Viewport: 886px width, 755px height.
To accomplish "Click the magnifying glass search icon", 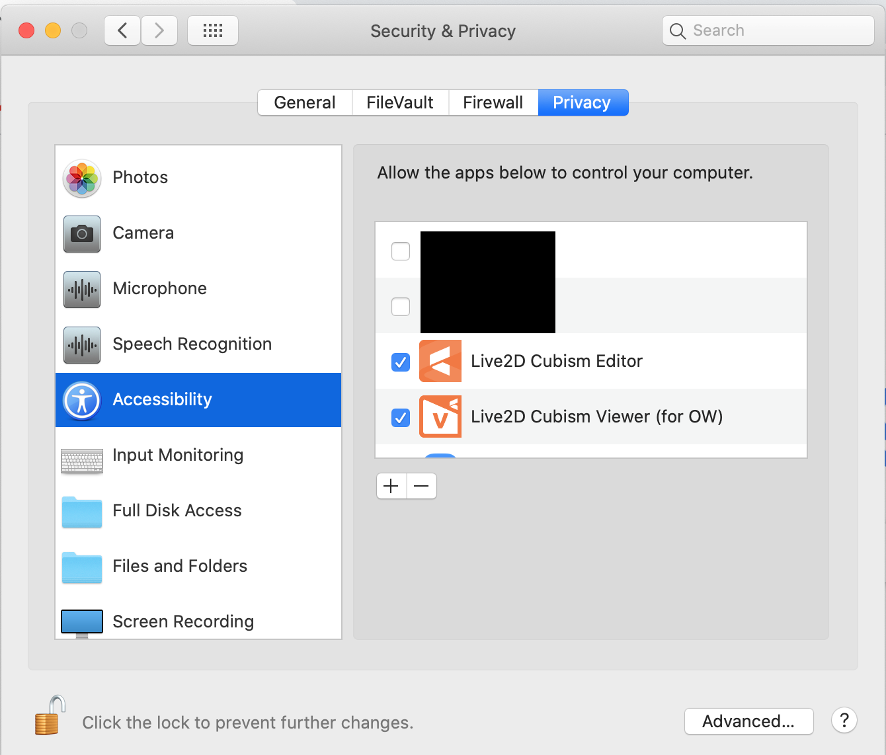I will pos(678,31).
